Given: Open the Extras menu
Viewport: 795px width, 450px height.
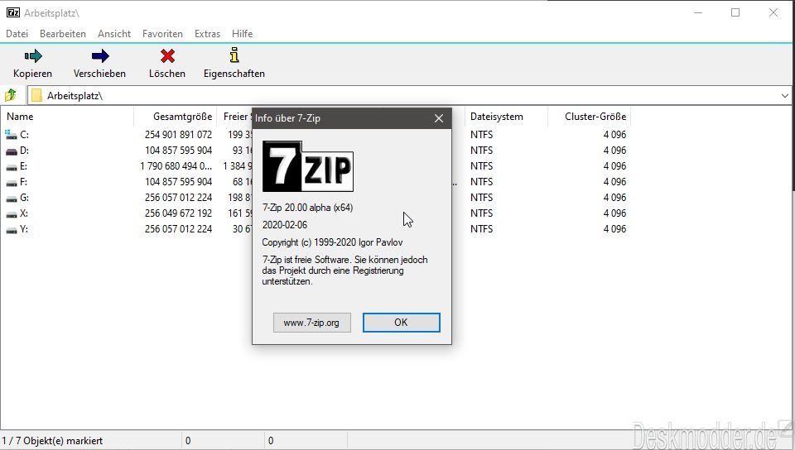Looking at the screenshot, I should coord(207,33).
